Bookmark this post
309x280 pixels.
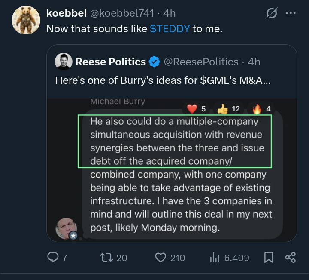[x=269, y=258]
